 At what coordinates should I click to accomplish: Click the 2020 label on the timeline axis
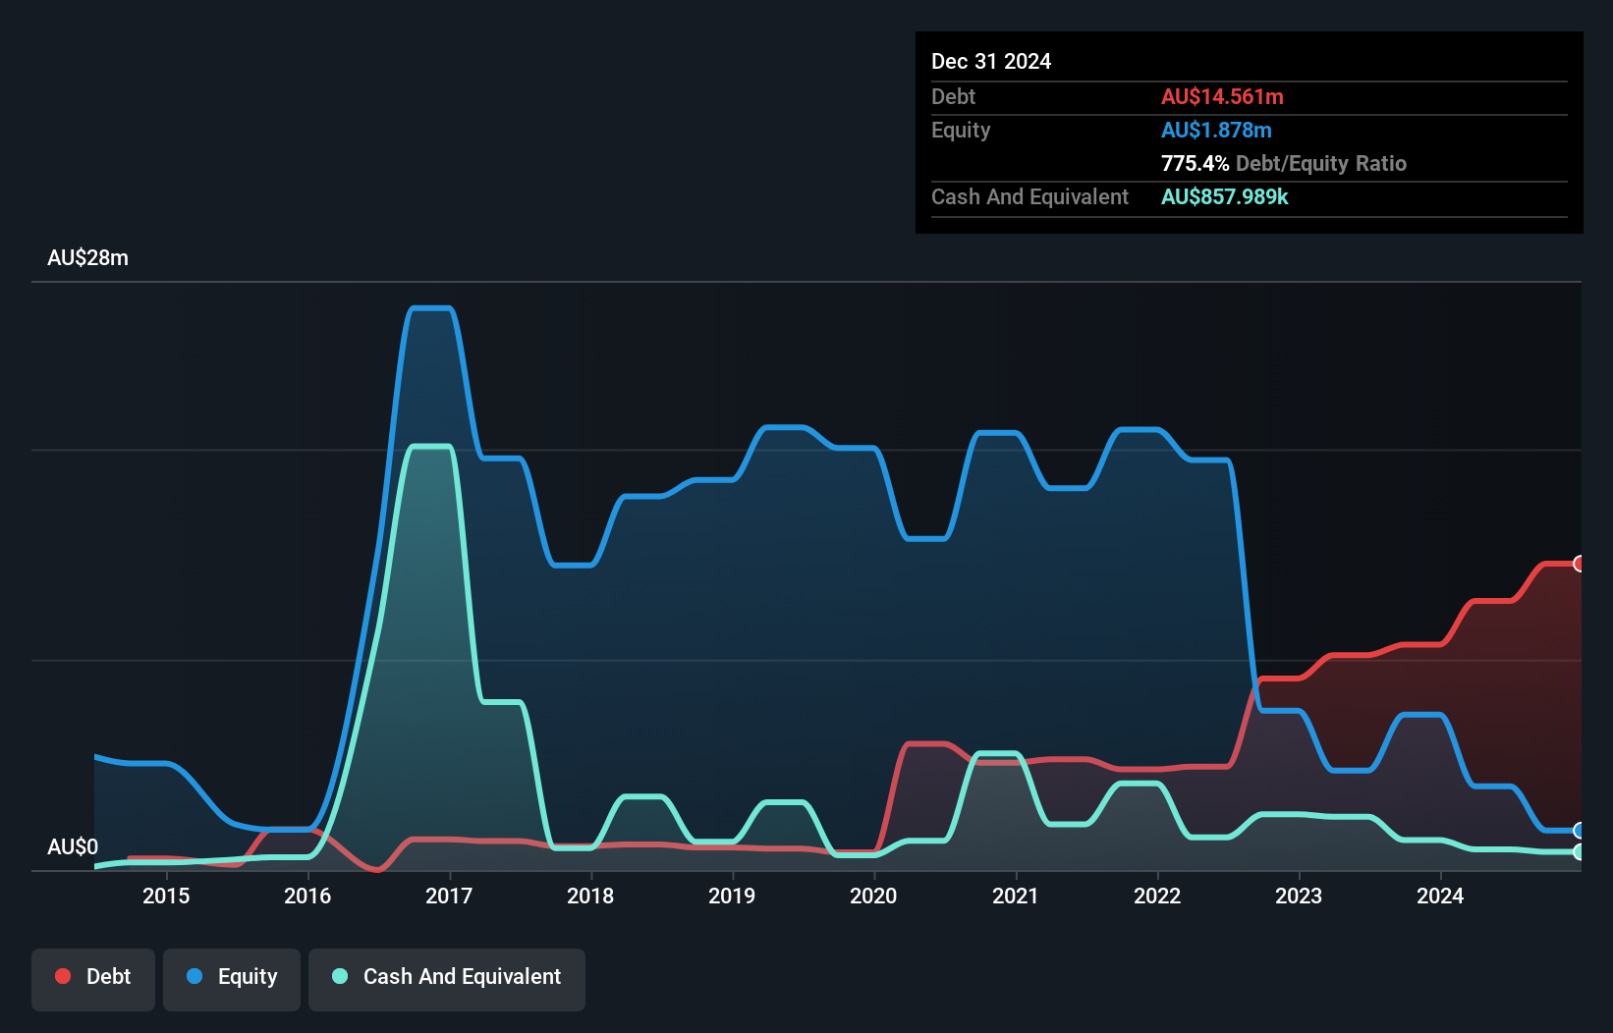[x=873, y=896]
